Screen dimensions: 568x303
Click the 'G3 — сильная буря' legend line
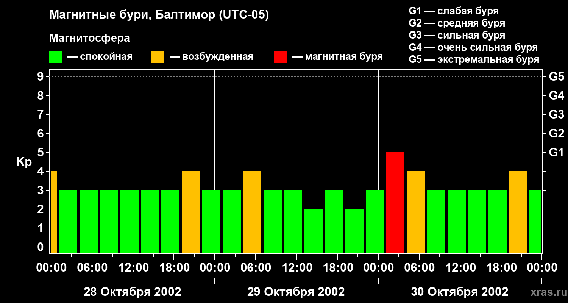457,35
